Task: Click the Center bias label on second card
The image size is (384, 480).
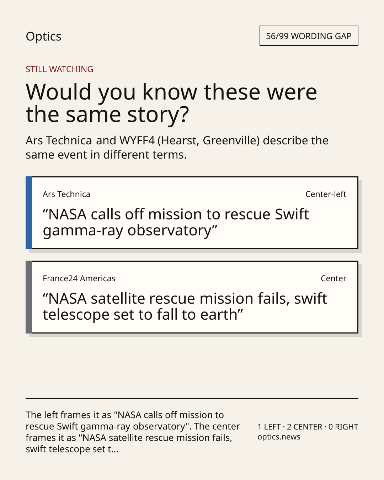Action: [334, 278]
